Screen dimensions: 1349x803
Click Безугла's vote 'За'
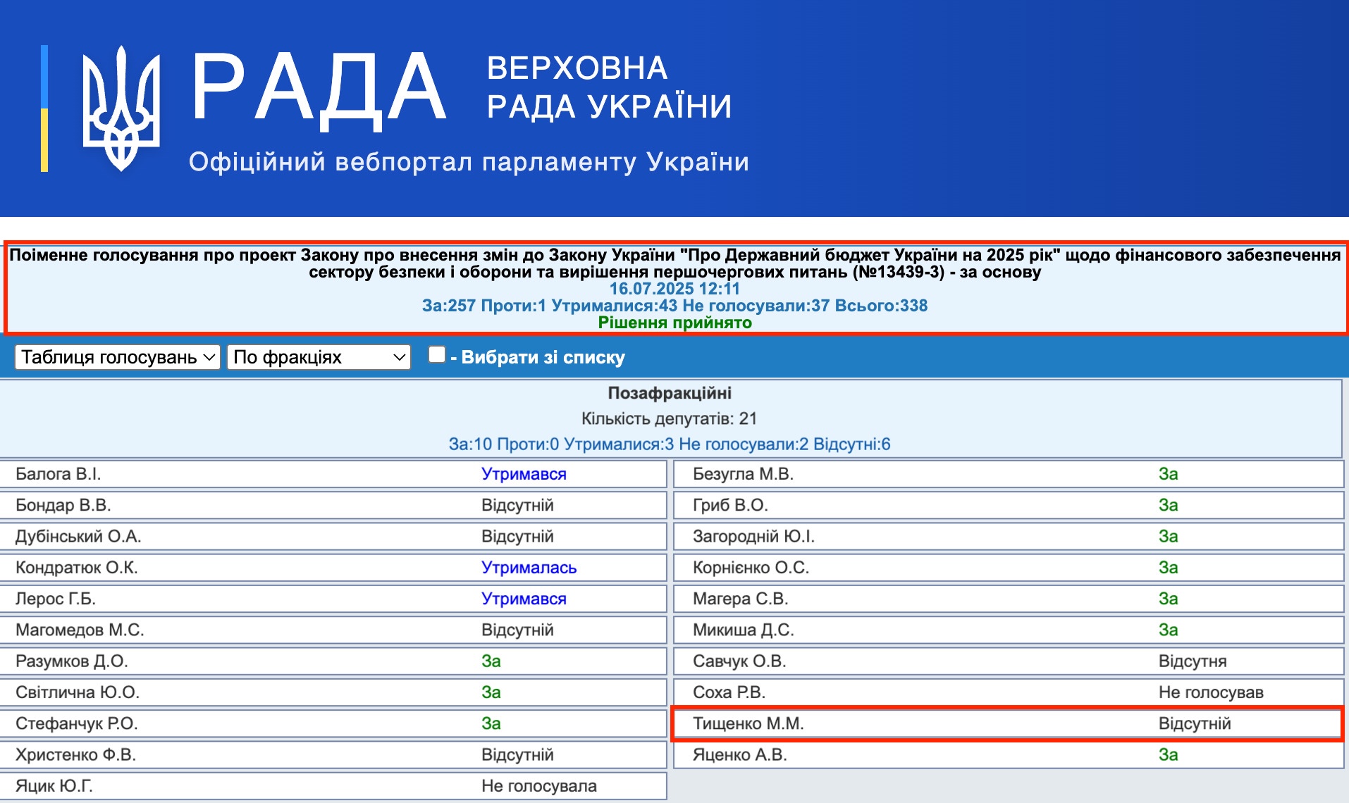pyautogui.click(x=1168, y=474)
